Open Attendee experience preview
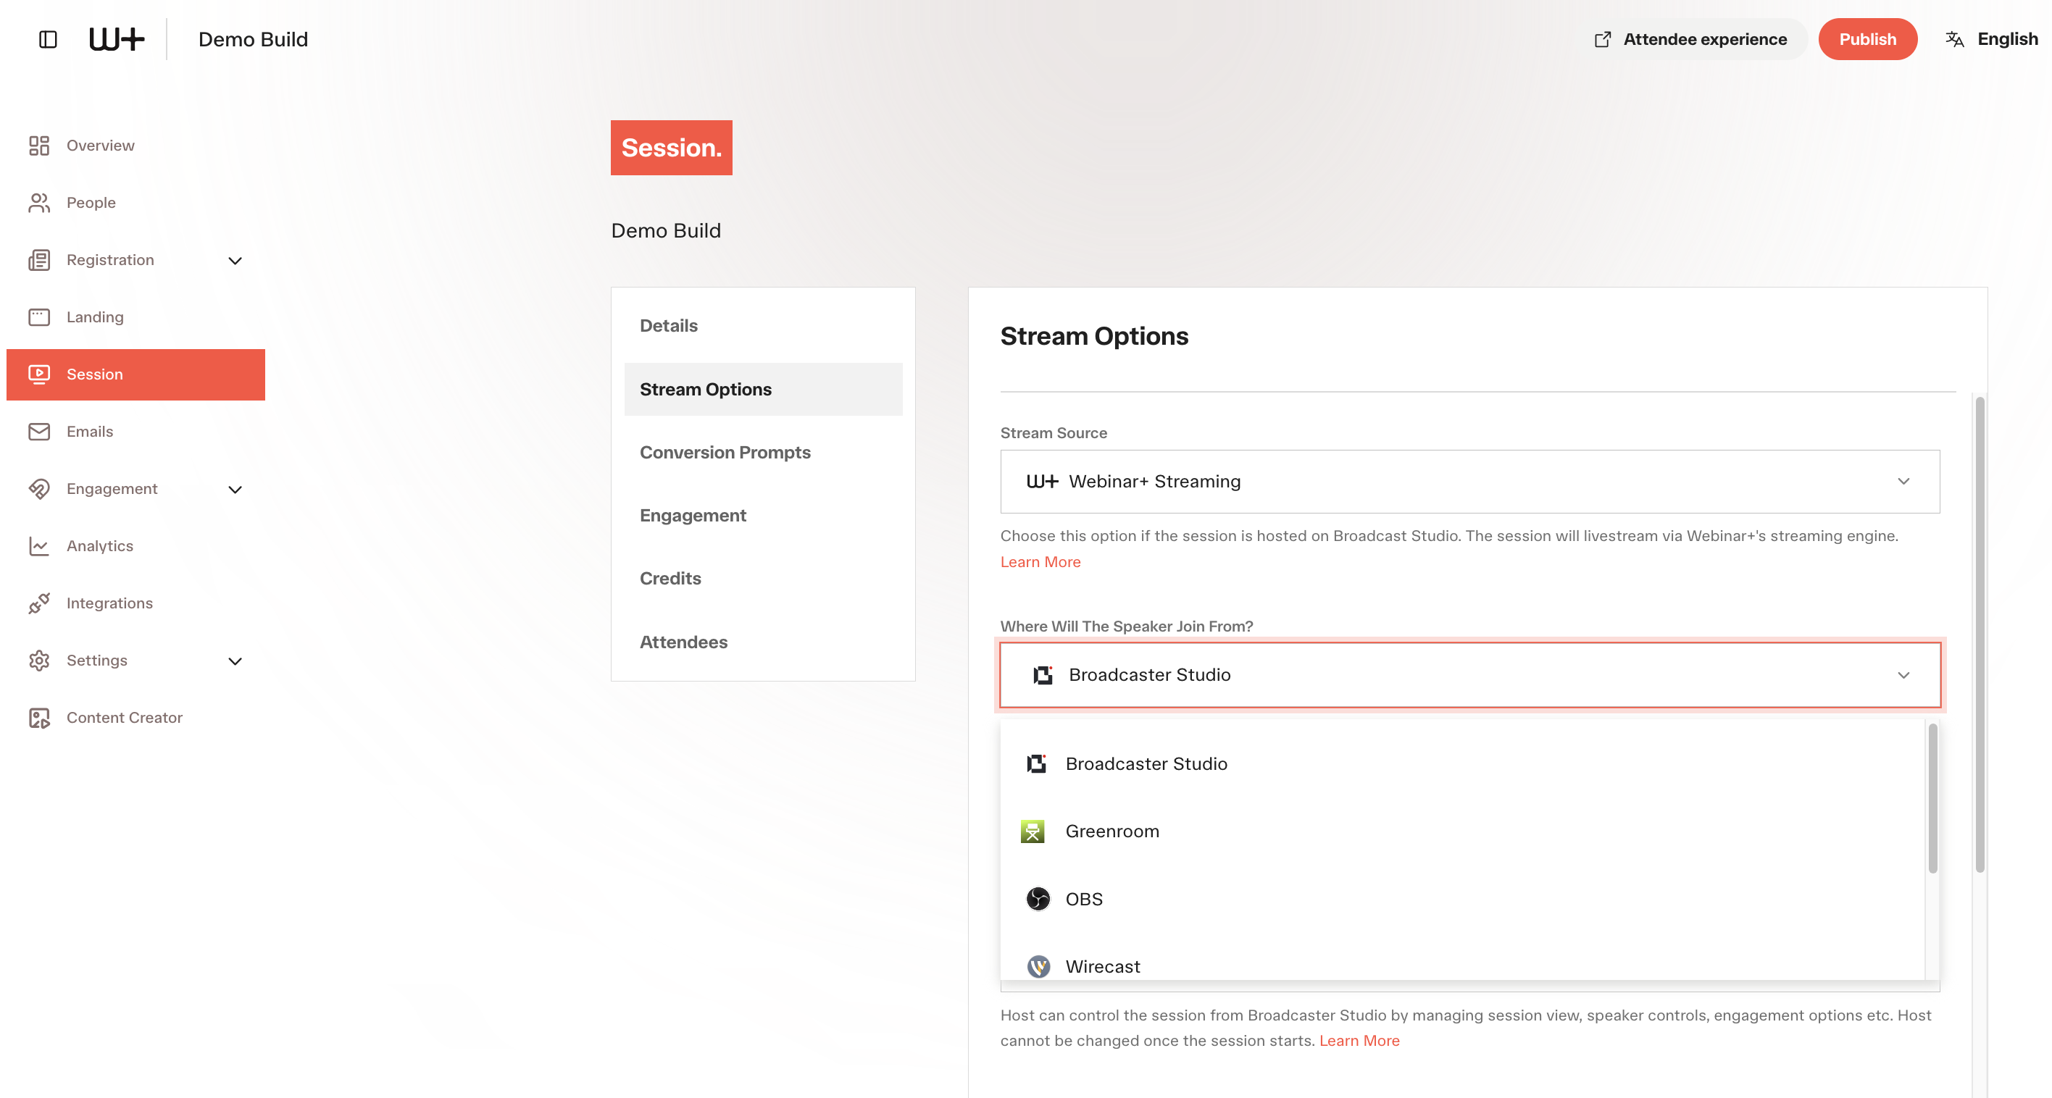The width and height of the screenshot is (2052, 1098). [x=1693, y=39]
